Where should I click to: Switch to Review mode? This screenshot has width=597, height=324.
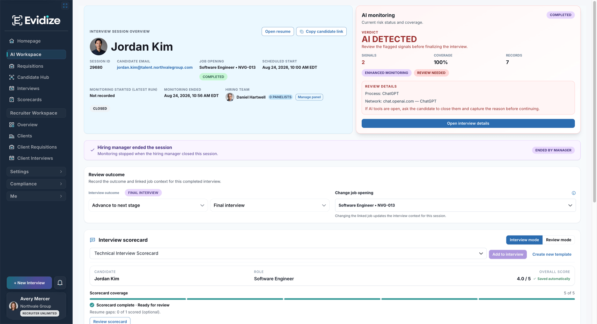tap(559, 240)
